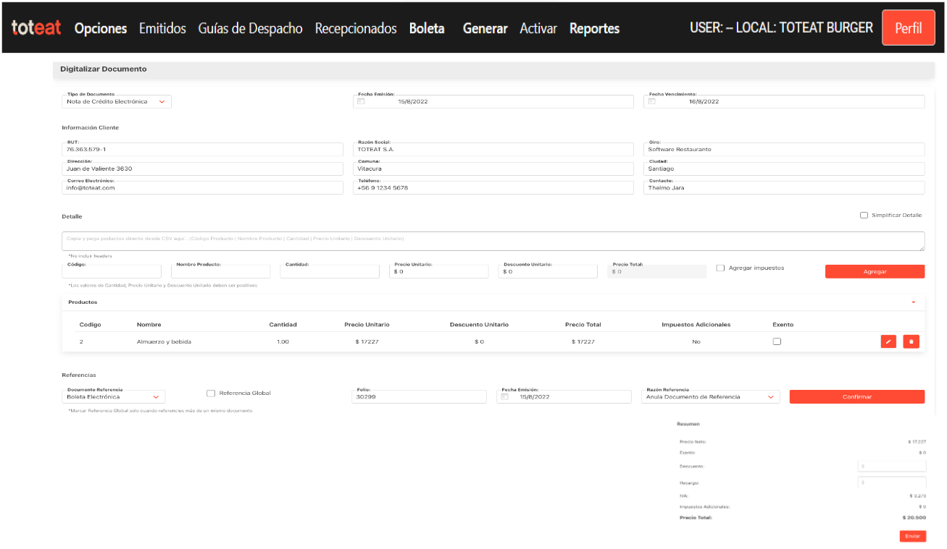The image size is (947, 549).
Task: Collapse the Productos section with its chevron
Action: click(912, 302)
